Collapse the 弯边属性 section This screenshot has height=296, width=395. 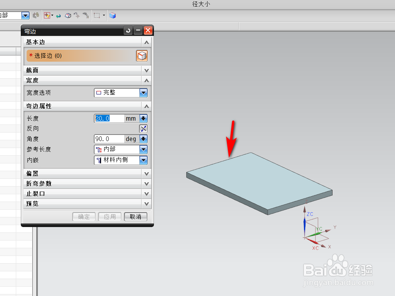click(147, 106)
